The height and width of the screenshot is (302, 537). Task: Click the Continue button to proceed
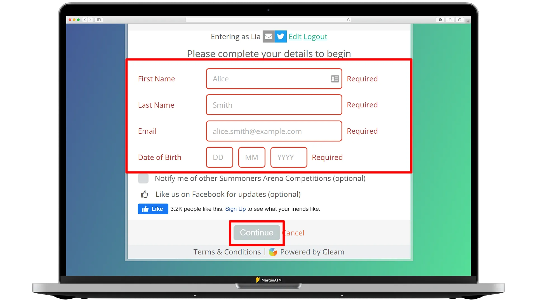(257, 232)
